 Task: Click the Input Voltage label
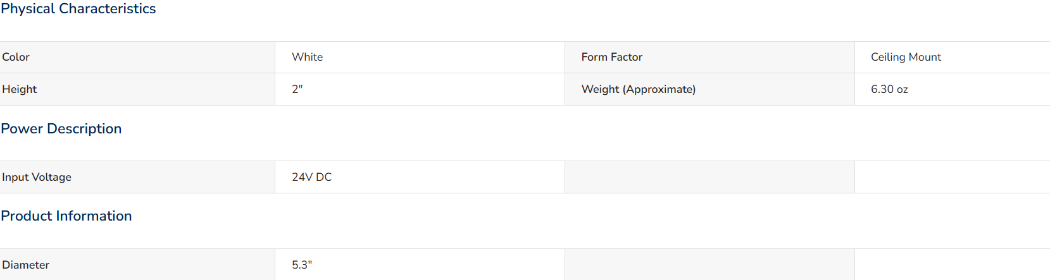click(x=37, y=177)
